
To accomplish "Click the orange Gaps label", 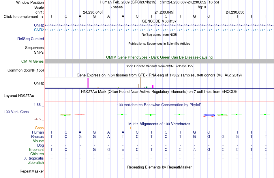I will pos(39,128).
